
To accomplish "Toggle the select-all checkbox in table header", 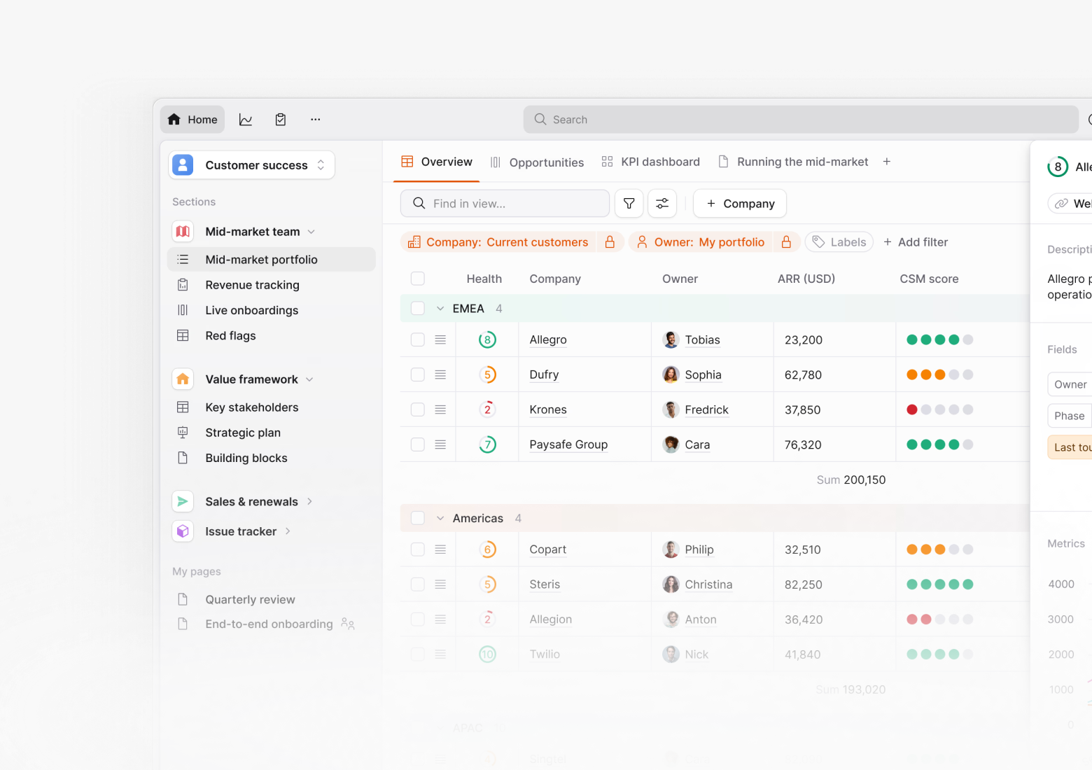I will (418, 279).
